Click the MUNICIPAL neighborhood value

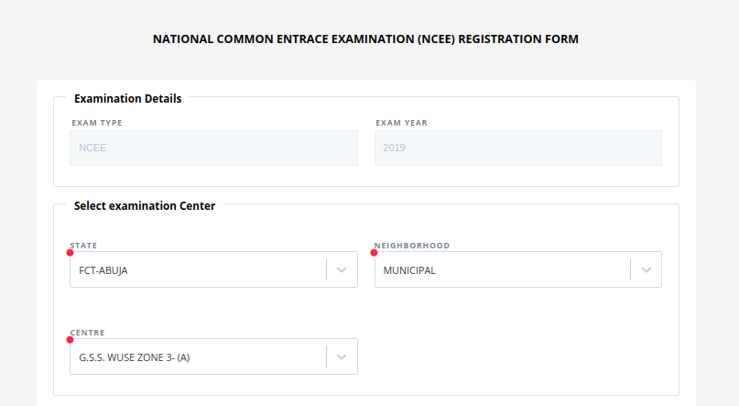click(x=409, y=270)
